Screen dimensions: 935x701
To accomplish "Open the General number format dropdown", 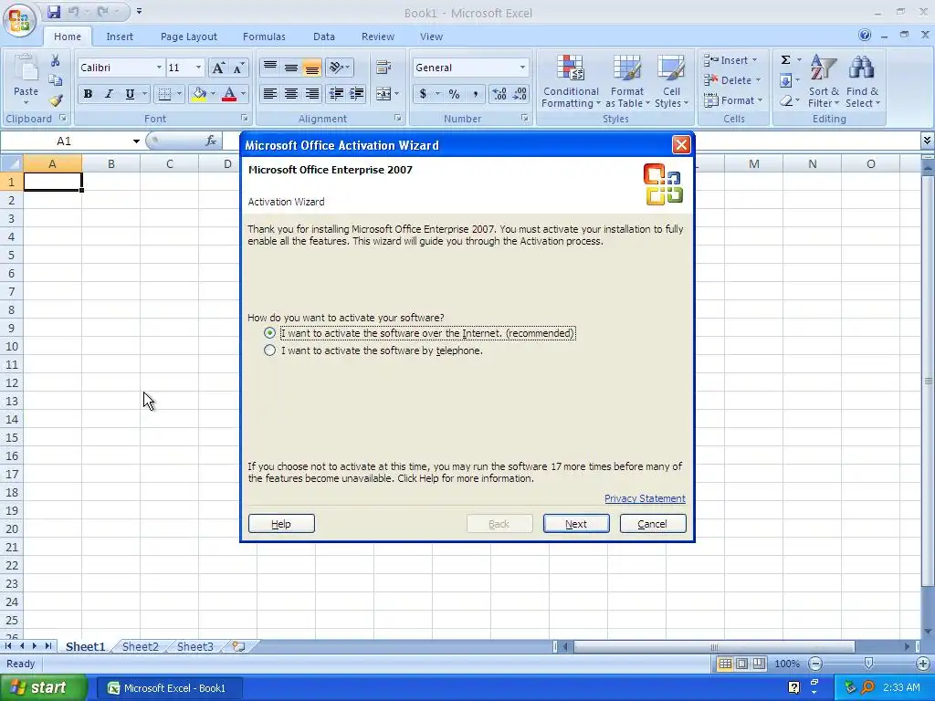I will [x=522, y=68].
